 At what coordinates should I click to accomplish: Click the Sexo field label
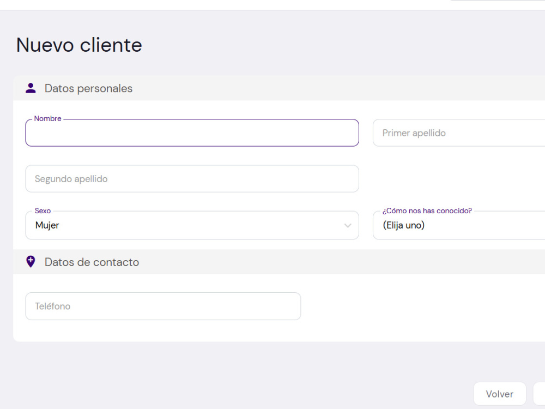pos(43,210)
